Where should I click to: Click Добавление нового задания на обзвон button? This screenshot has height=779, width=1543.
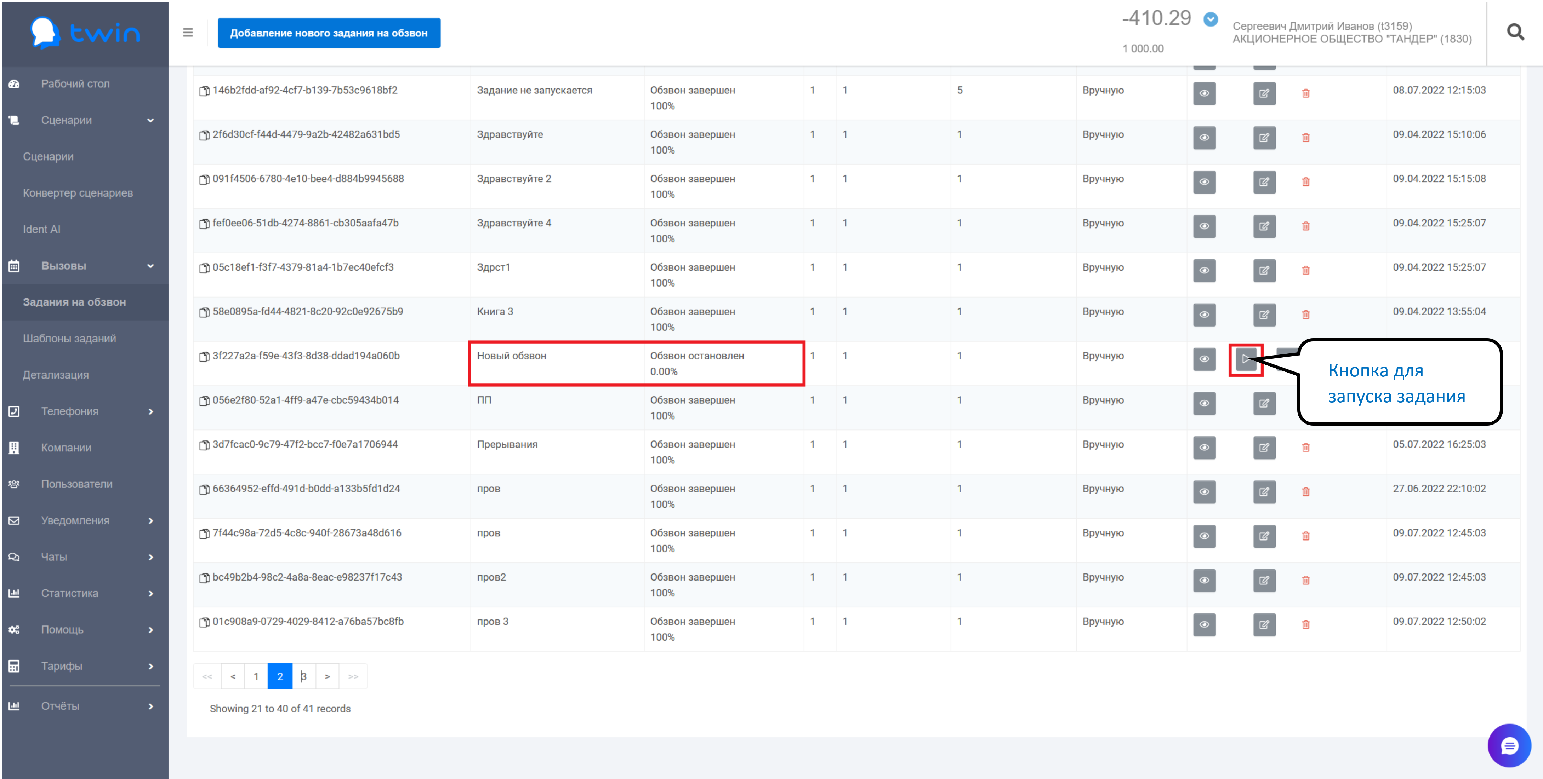tap(329, 33)
